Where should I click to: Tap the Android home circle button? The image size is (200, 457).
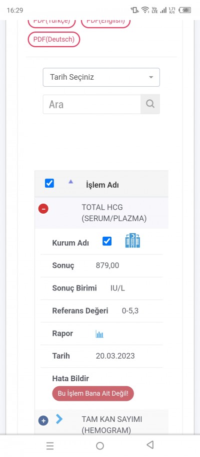pos(100,445)
